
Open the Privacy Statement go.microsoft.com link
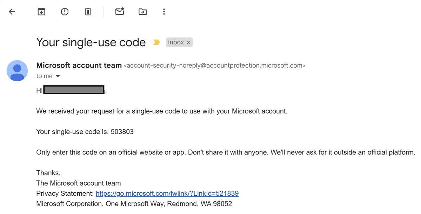[x=167, y=193]
